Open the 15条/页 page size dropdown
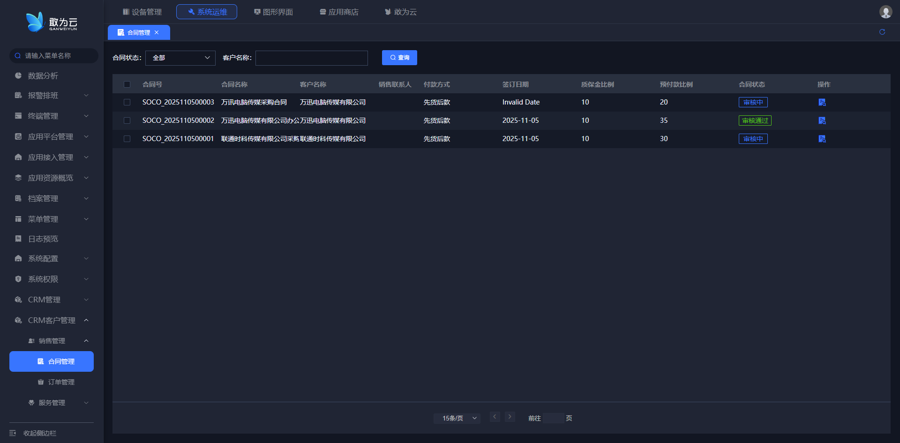The width and height of the screenshot is (900, 443). coord(457,418)
